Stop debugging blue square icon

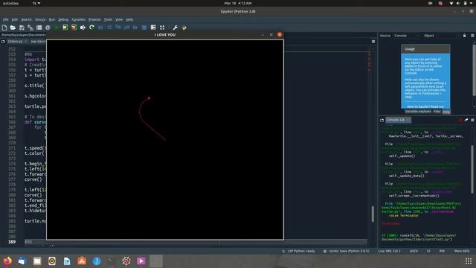pyautogui.click(x=144, y=28)
